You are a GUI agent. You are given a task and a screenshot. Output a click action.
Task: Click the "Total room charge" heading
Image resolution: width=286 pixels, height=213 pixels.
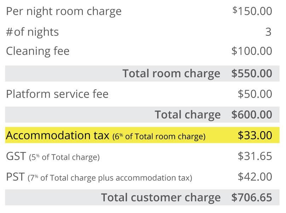point(171,73)
